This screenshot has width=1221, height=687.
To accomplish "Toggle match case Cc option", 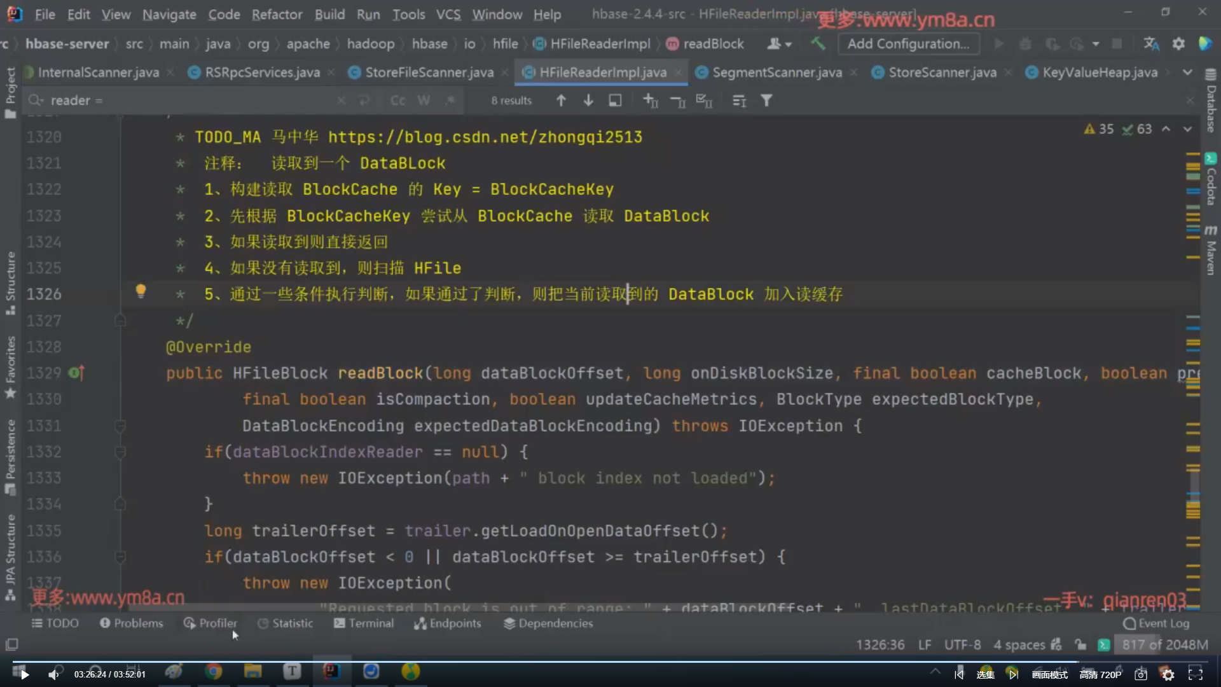I will 398,101.
